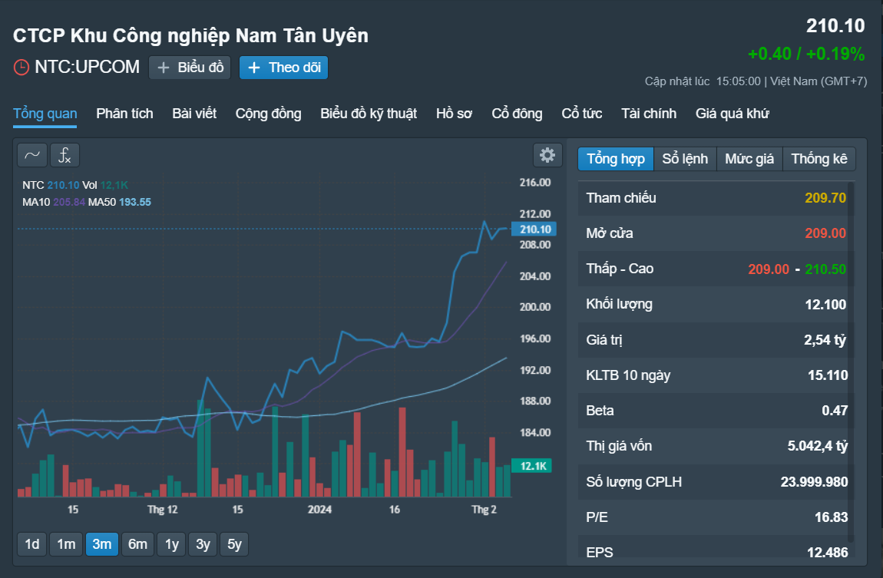Image resolution: width=883 pixels, height=578 pixels.
Task: Open the Giá quá khứ tab
Action: (x=732, y=114)
